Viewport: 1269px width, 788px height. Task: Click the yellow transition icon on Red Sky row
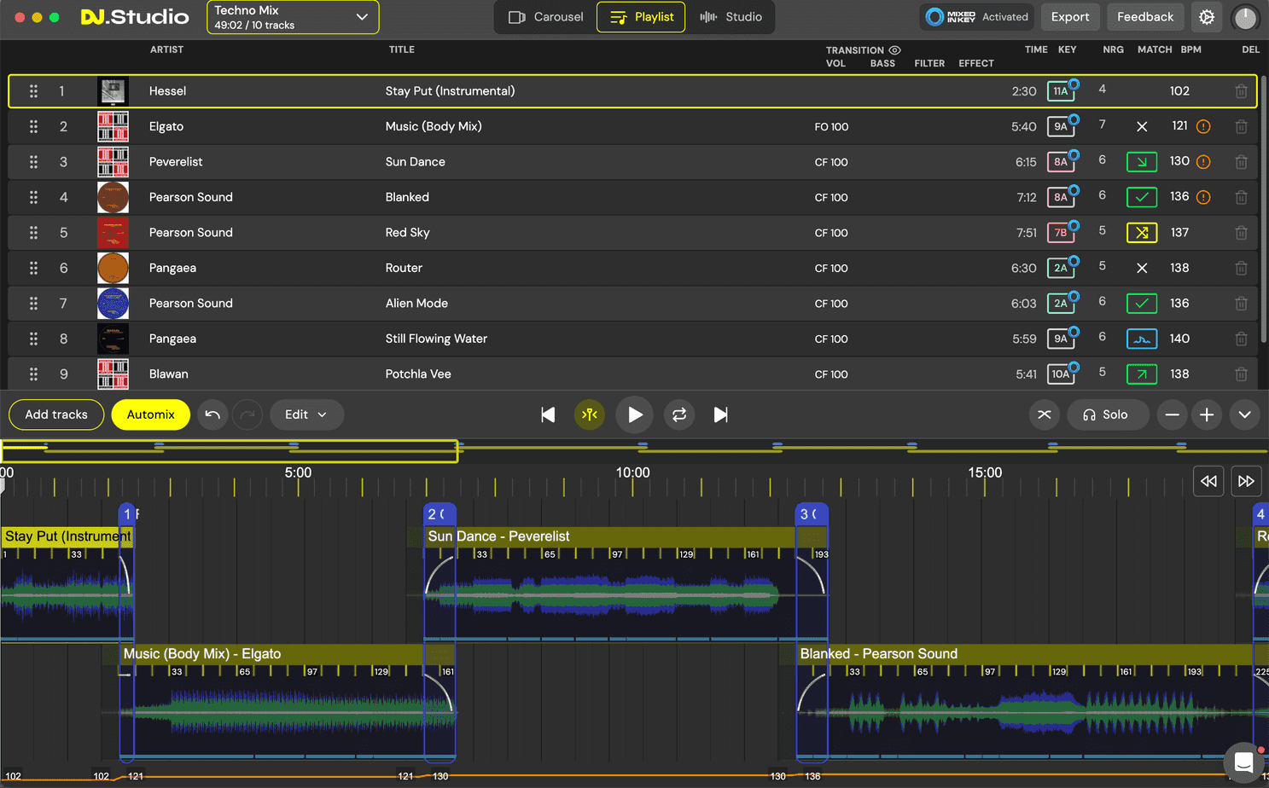(1142, 232)
